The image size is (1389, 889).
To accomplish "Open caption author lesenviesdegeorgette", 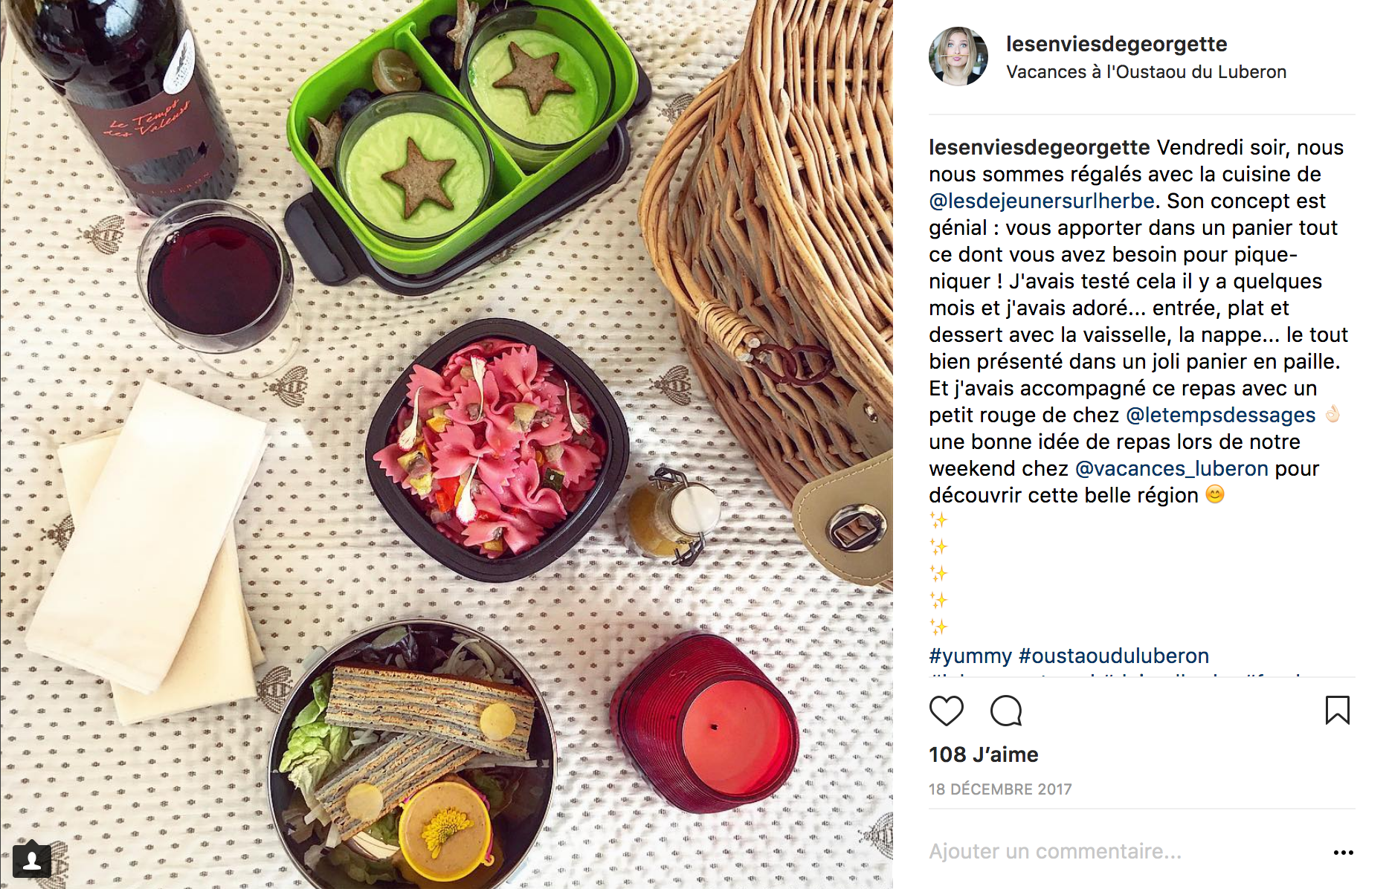I will (x=1040, y=147).
